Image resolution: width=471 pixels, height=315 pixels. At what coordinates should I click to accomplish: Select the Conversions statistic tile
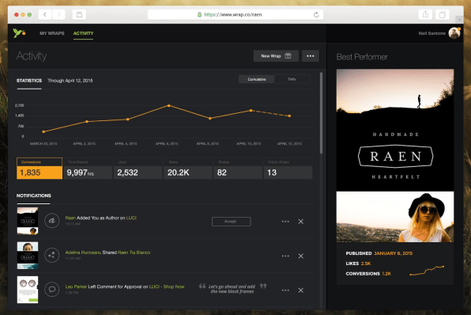tap(40, 169)
